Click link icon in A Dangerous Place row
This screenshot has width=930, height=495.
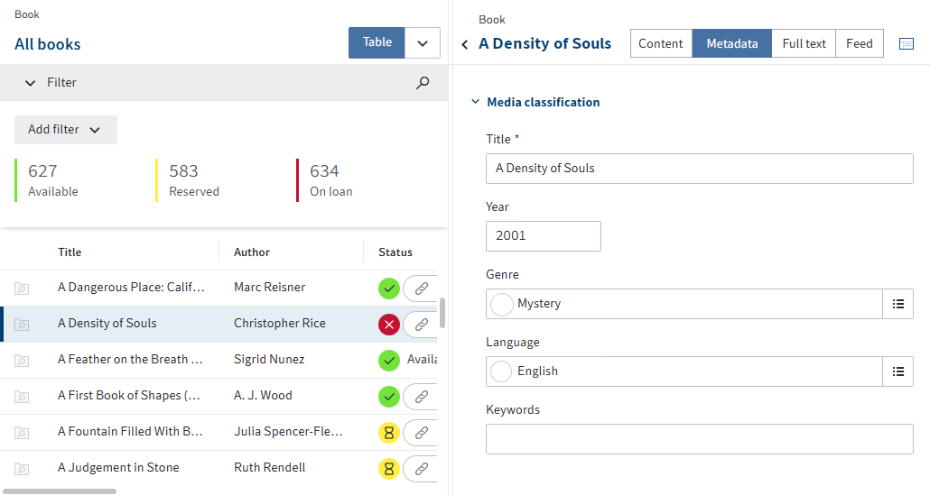point(421,289)
